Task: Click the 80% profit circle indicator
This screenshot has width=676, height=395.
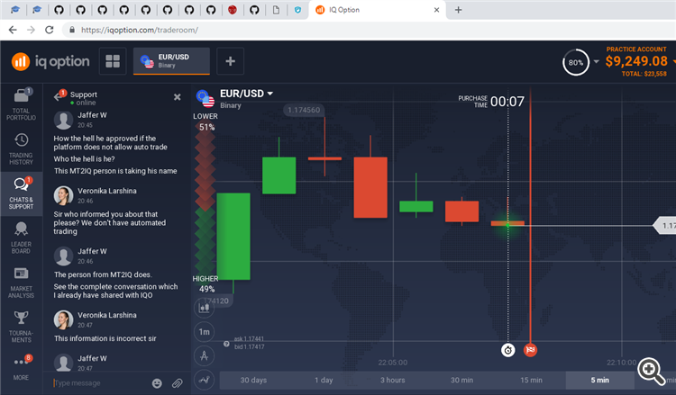Action: tap(576, 62)
